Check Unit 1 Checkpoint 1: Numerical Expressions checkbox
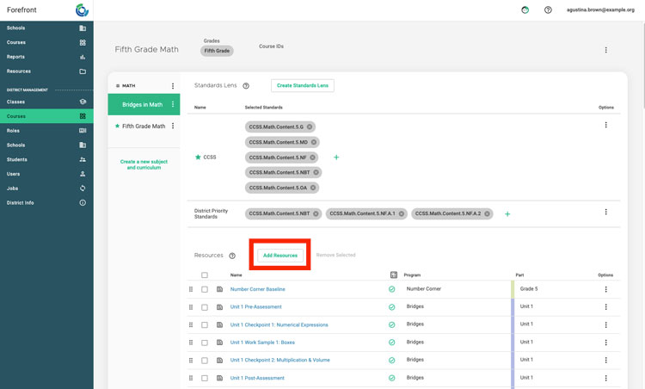645x389 pixels. point(205,324)
